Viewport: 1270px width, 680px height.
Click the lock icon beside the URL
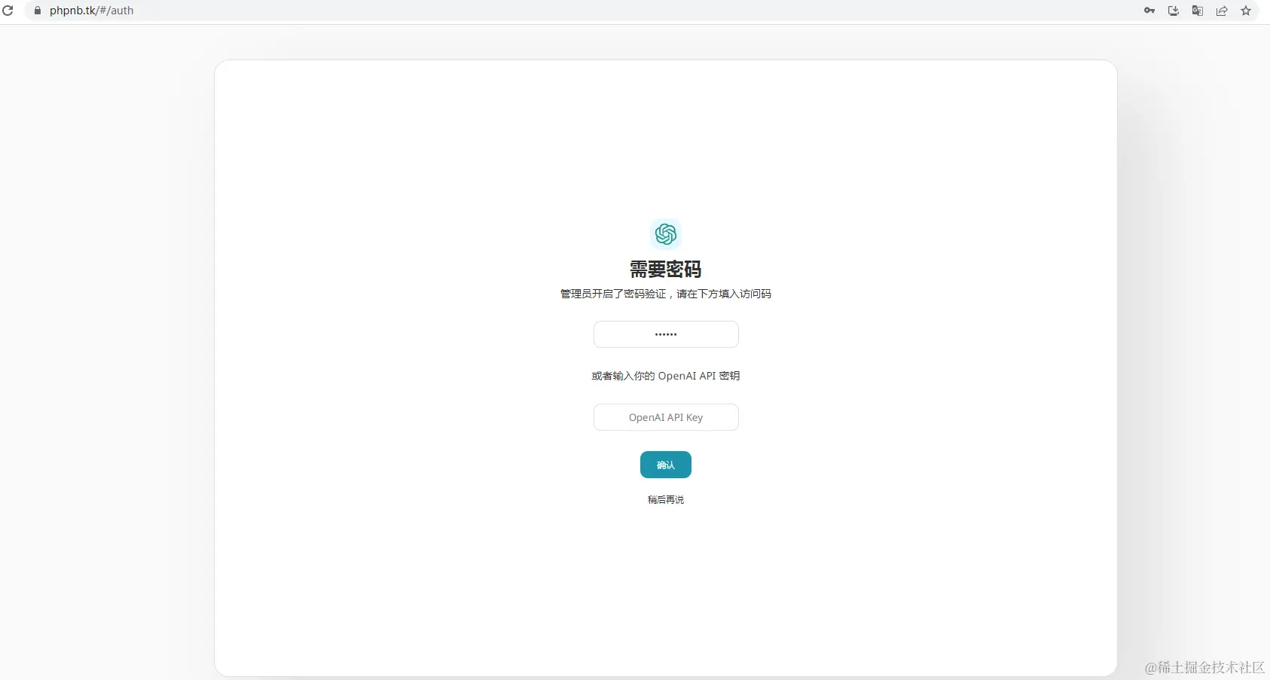click(38, 11)
